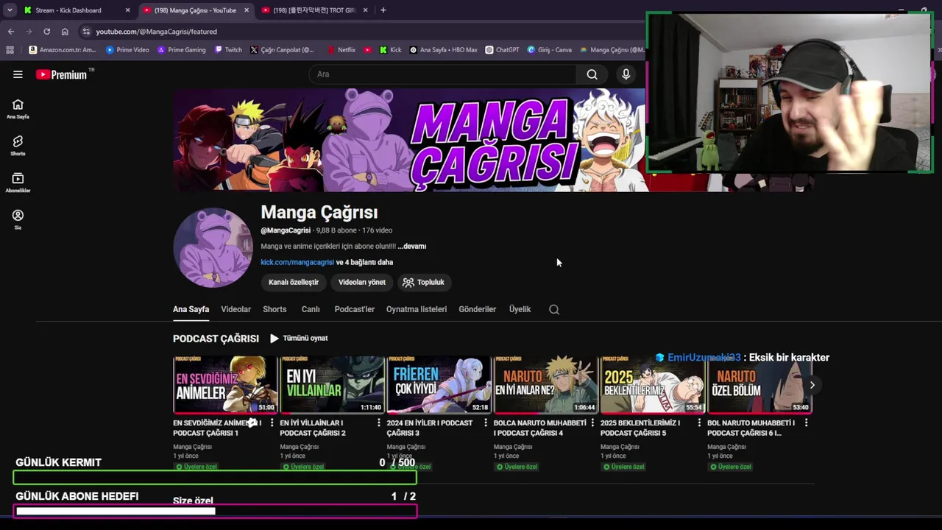Screen dimensions: 942x530
Task: Open the Gönderiler tab
Action: click(478, 310)
